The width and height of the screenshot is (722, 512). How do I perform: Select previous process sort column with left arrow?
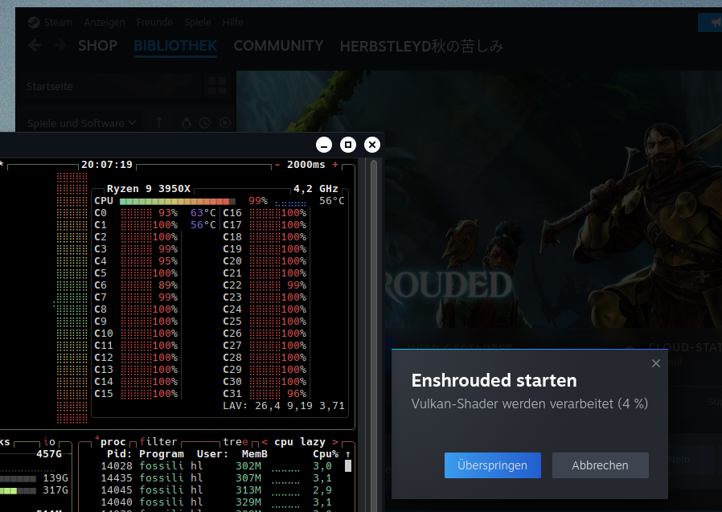click(265, 442)
